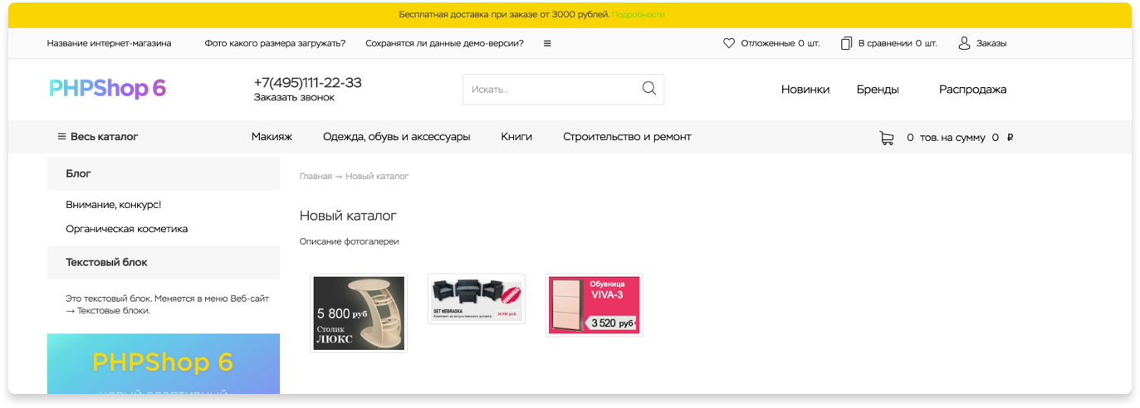Open Фото какого размера загружать? link
This screenshot has height=408, width=1140.
pos(275,43)
